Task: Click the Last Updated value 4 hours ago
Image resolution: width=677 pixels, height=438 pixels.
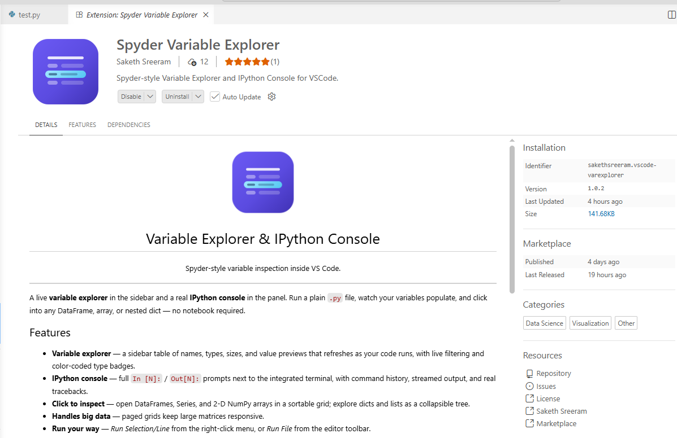Action: [605, 202]
